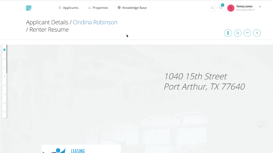Go to Knowledge Base

pyautogui.click(x=132, y=8)
